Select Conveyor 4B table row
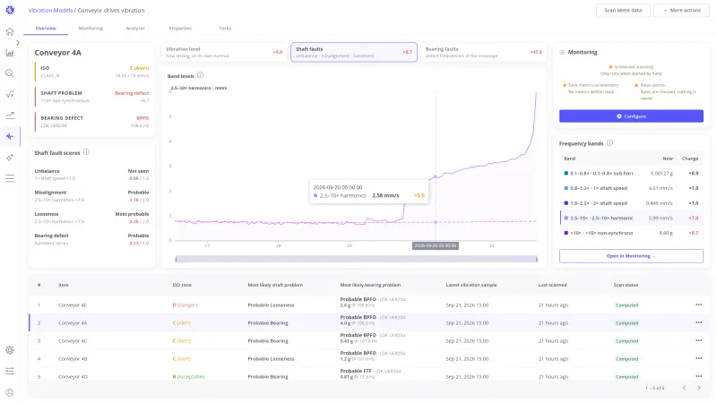 coord(370,359)
